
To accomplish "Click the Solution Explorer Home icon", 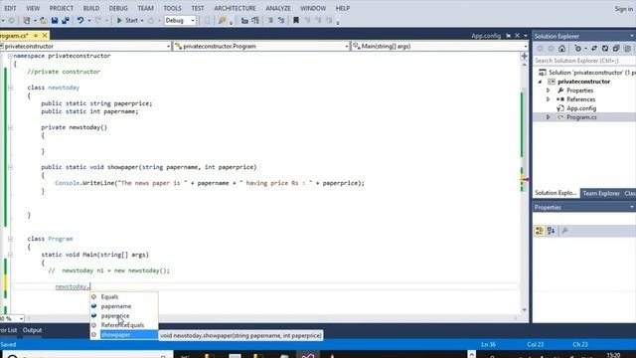I will click(561, 49).
